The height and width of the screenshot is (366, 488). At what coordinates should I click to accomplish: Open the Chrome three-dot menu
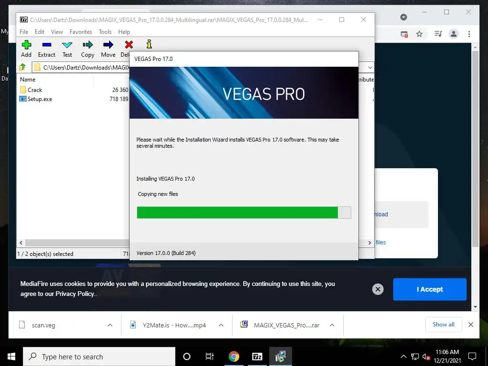click(x=469, y=34)
